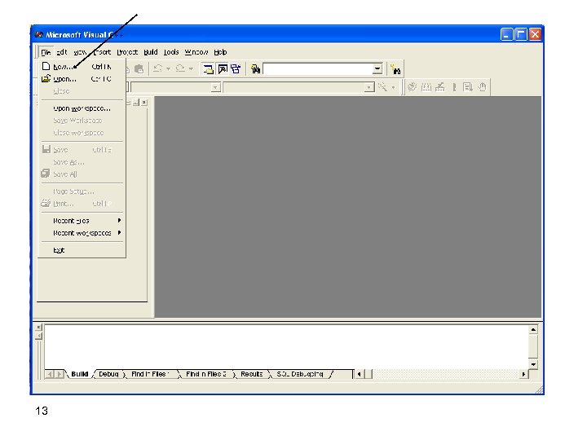Click output pane scroll up arrow
This screenshot has width=587, height=440.
(533, 330)
